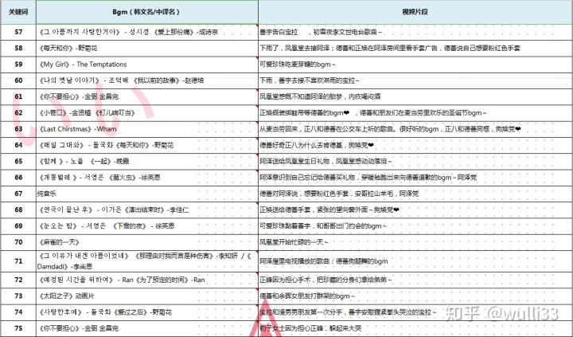Click the row number cell 70

point(18,242)
